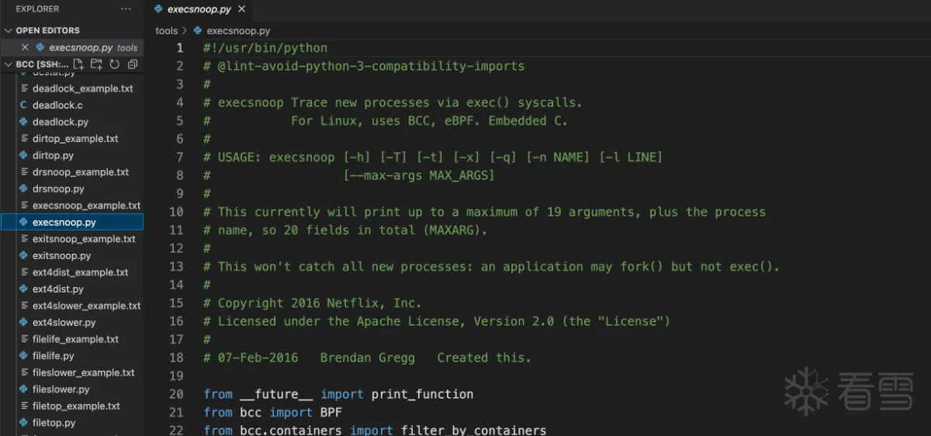This screenshot has width=931, height=436.
Task: Refresh the Explorer file tree
Action: (x=115, y=64)
